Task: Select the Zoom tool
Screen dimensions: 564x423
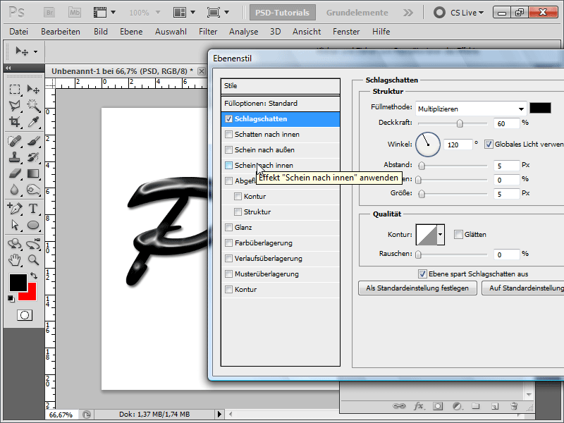Action: pyautogui.click(x=33, y=259)
